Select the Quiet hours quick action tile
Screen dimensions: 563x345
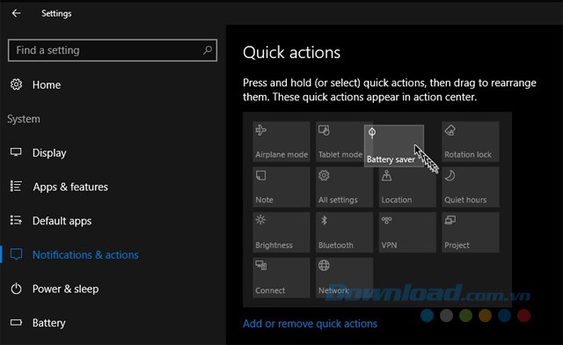(471, 187)
